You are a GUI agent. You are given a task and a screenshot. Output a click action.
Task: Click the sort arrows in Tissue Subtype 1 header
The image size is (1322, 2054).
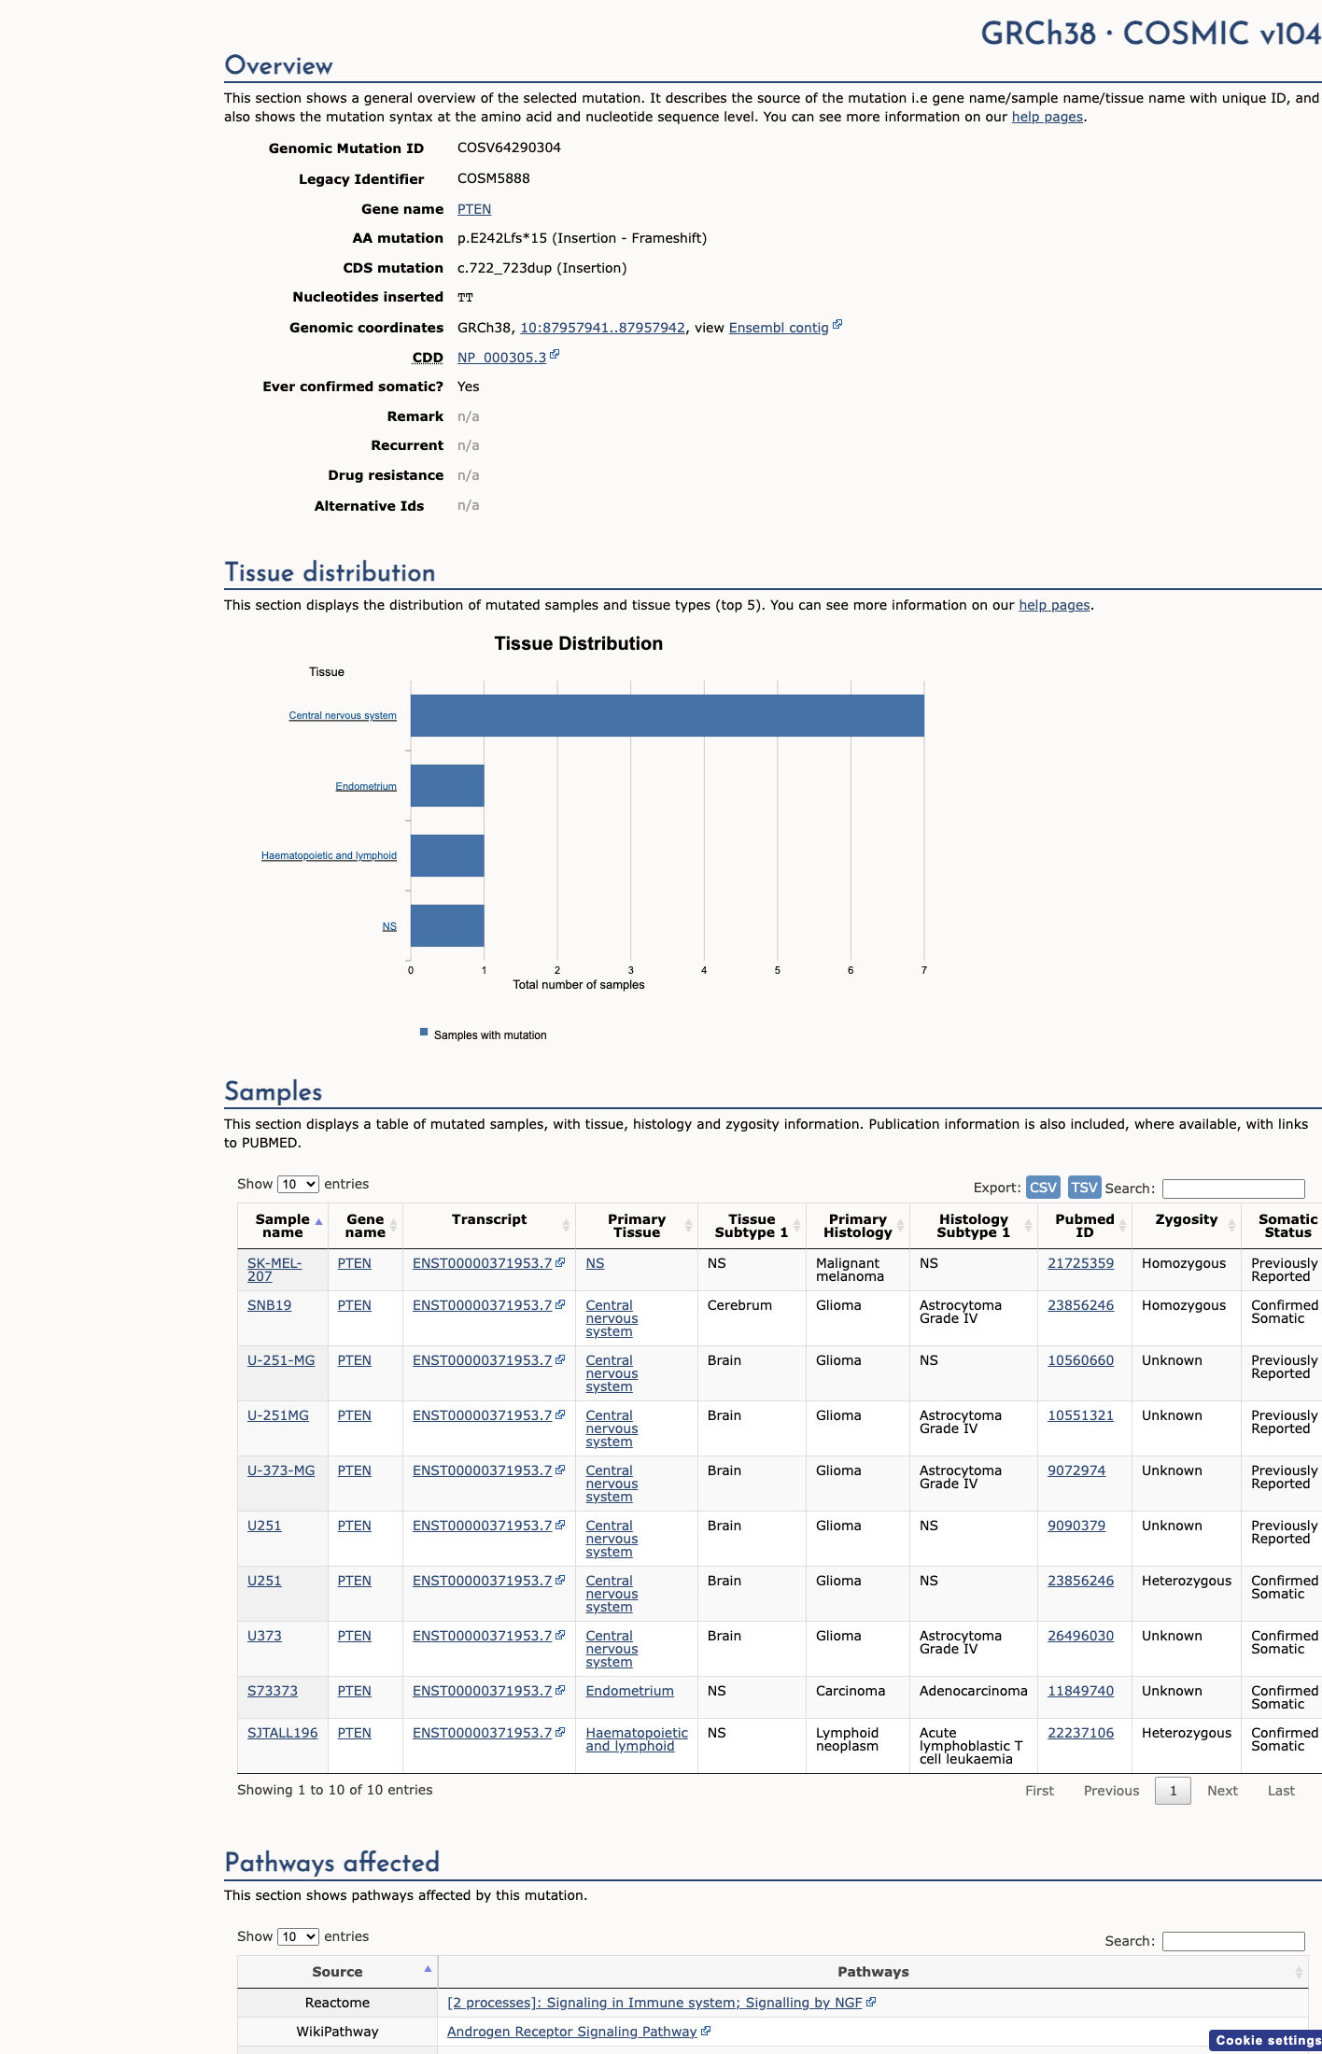pyautogui.click(x=796, y=1226)
